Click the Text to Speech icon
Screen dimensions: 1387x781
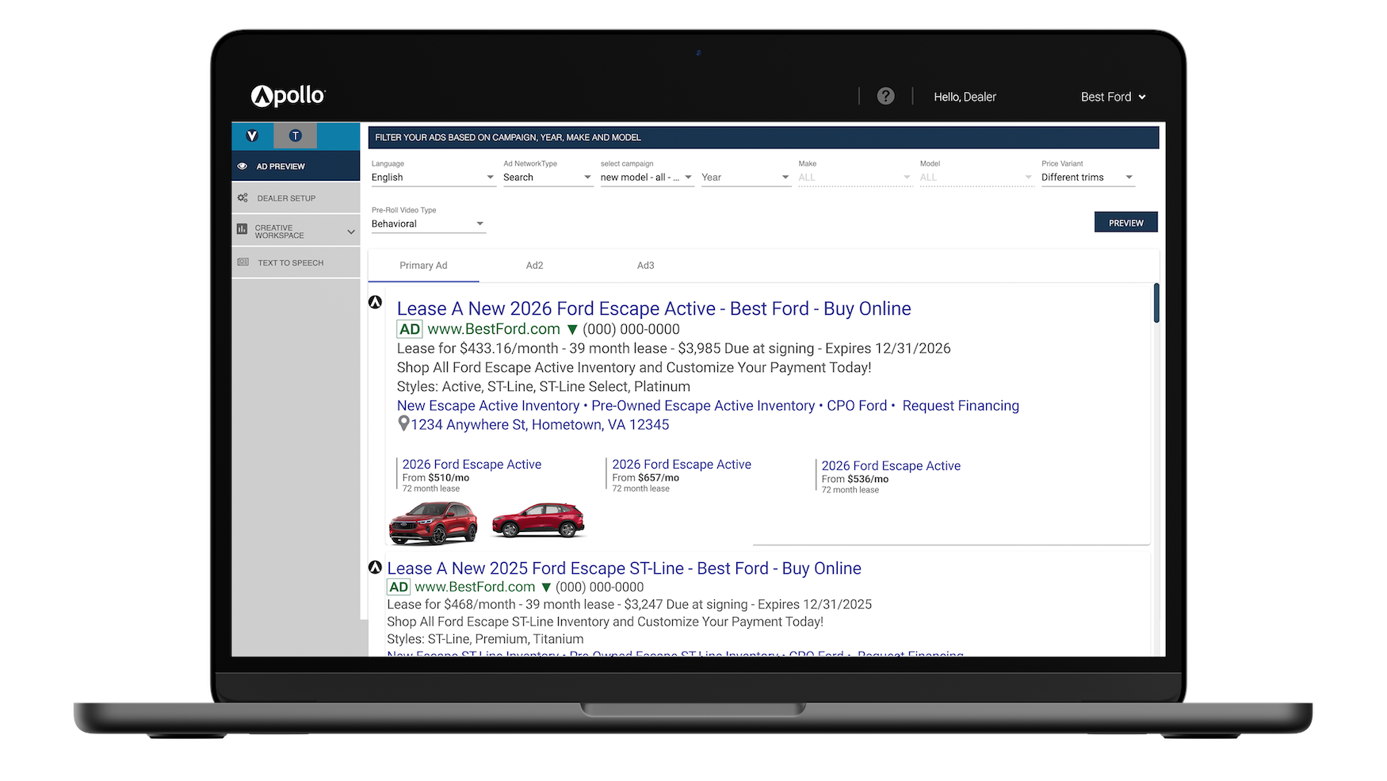[243, 262]
